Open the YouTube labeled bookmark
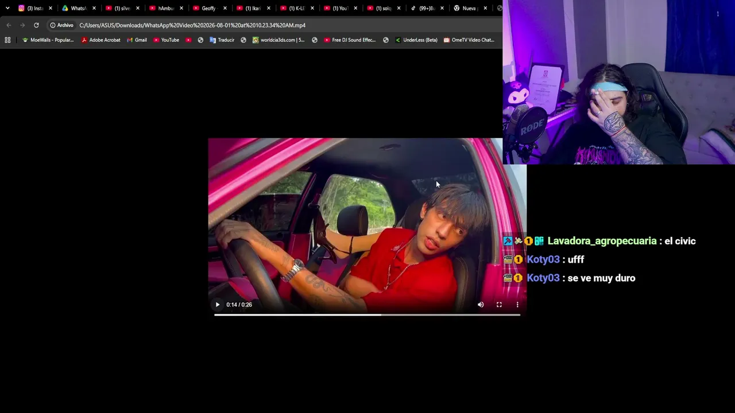Image resolution: width=735 pixels, height=413 pixels. (167, 40)
